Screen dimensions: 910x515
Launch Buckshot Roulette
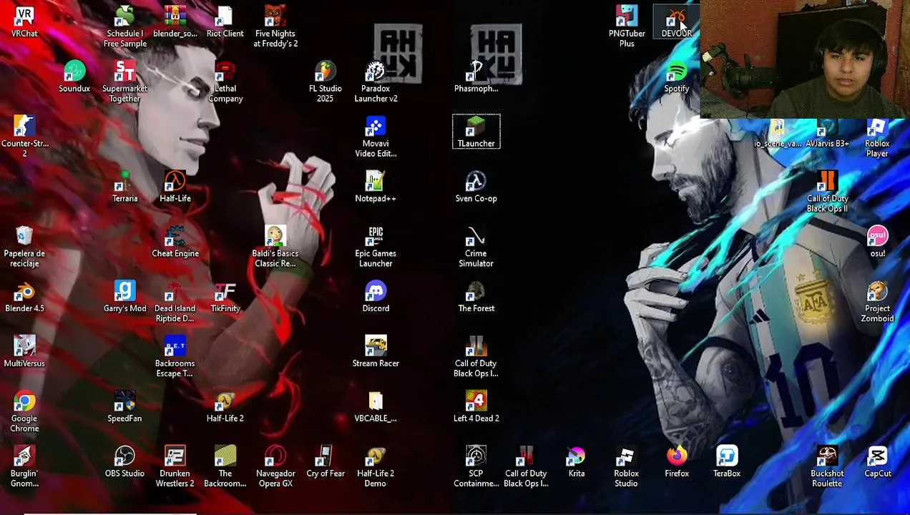click(x=827, y=467)
